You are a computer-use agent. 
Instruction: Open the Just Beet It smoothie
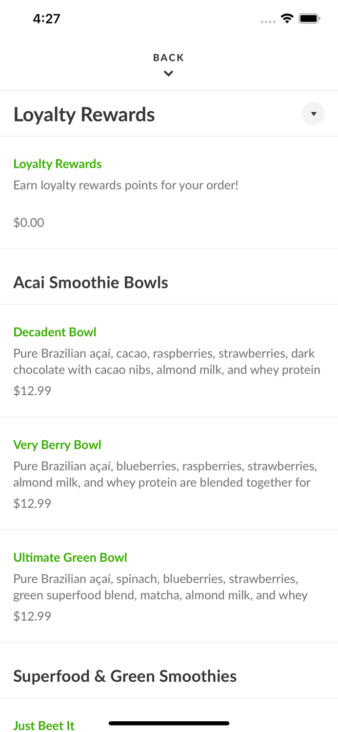(44, 726)
